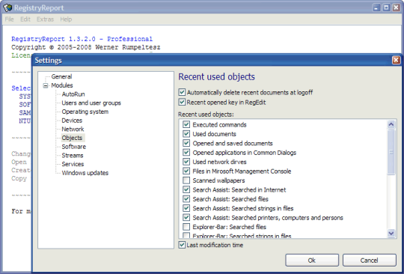Viewport: 404px width, 274px height.
Task: Uncheck Opened and saved documents
Action: (x=186, y=143)
